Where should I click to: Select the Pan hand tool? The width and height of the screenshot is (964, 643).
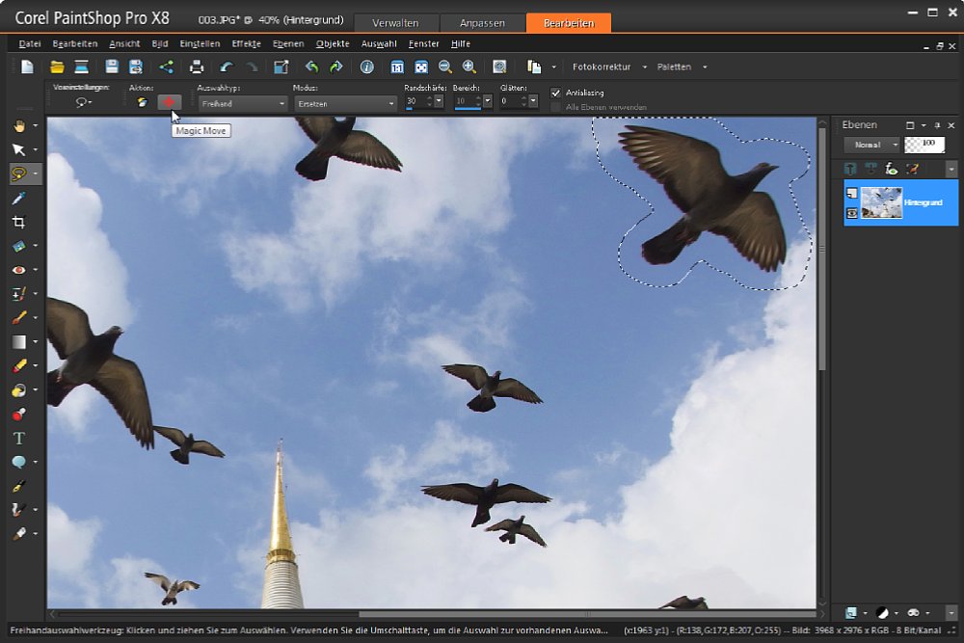18,125
